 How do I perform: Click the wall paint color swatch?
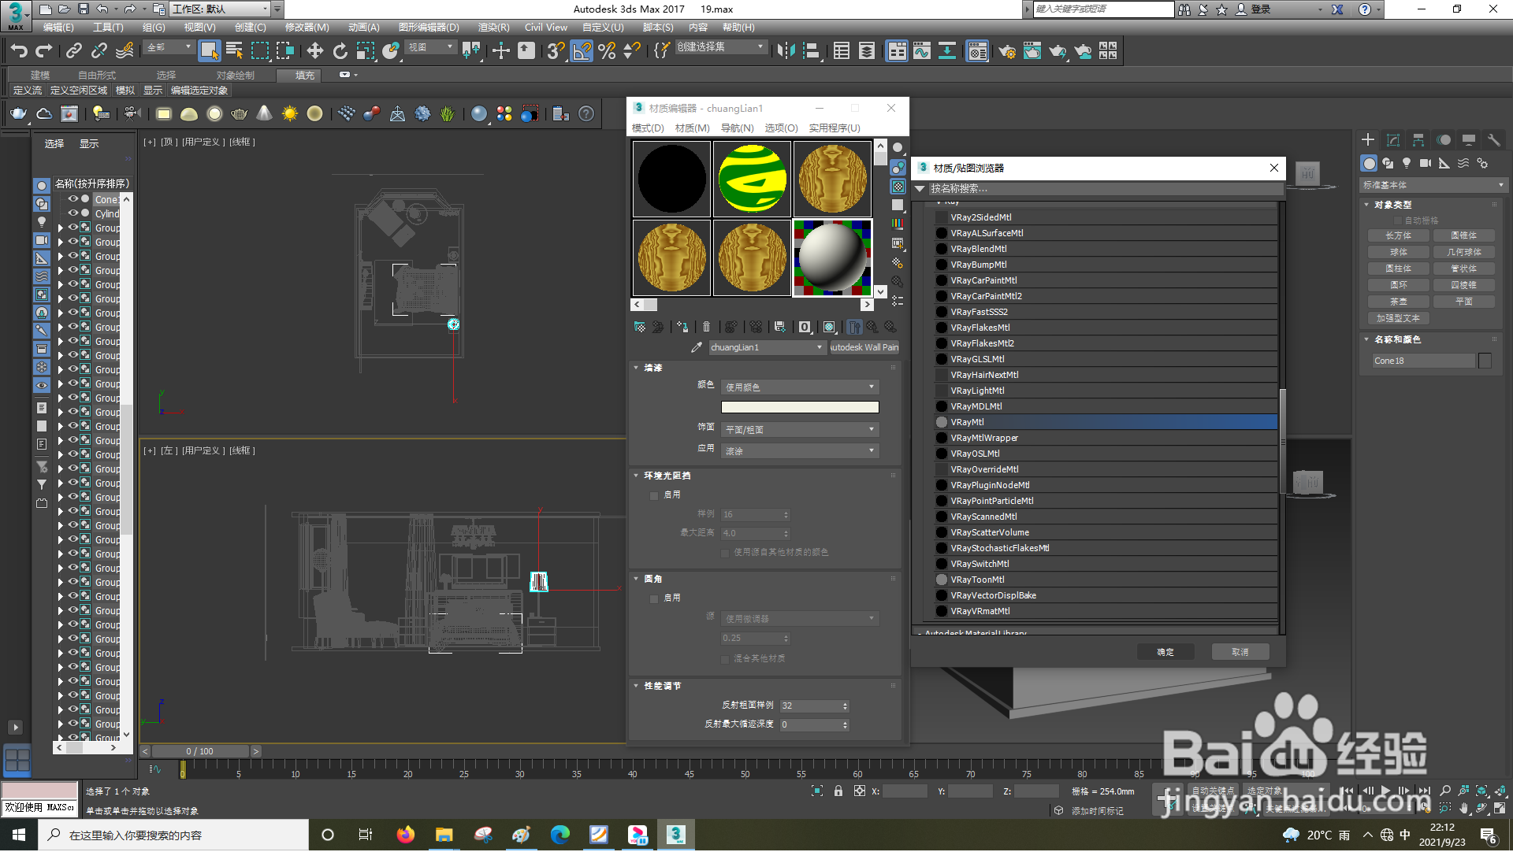coord(800,408)
